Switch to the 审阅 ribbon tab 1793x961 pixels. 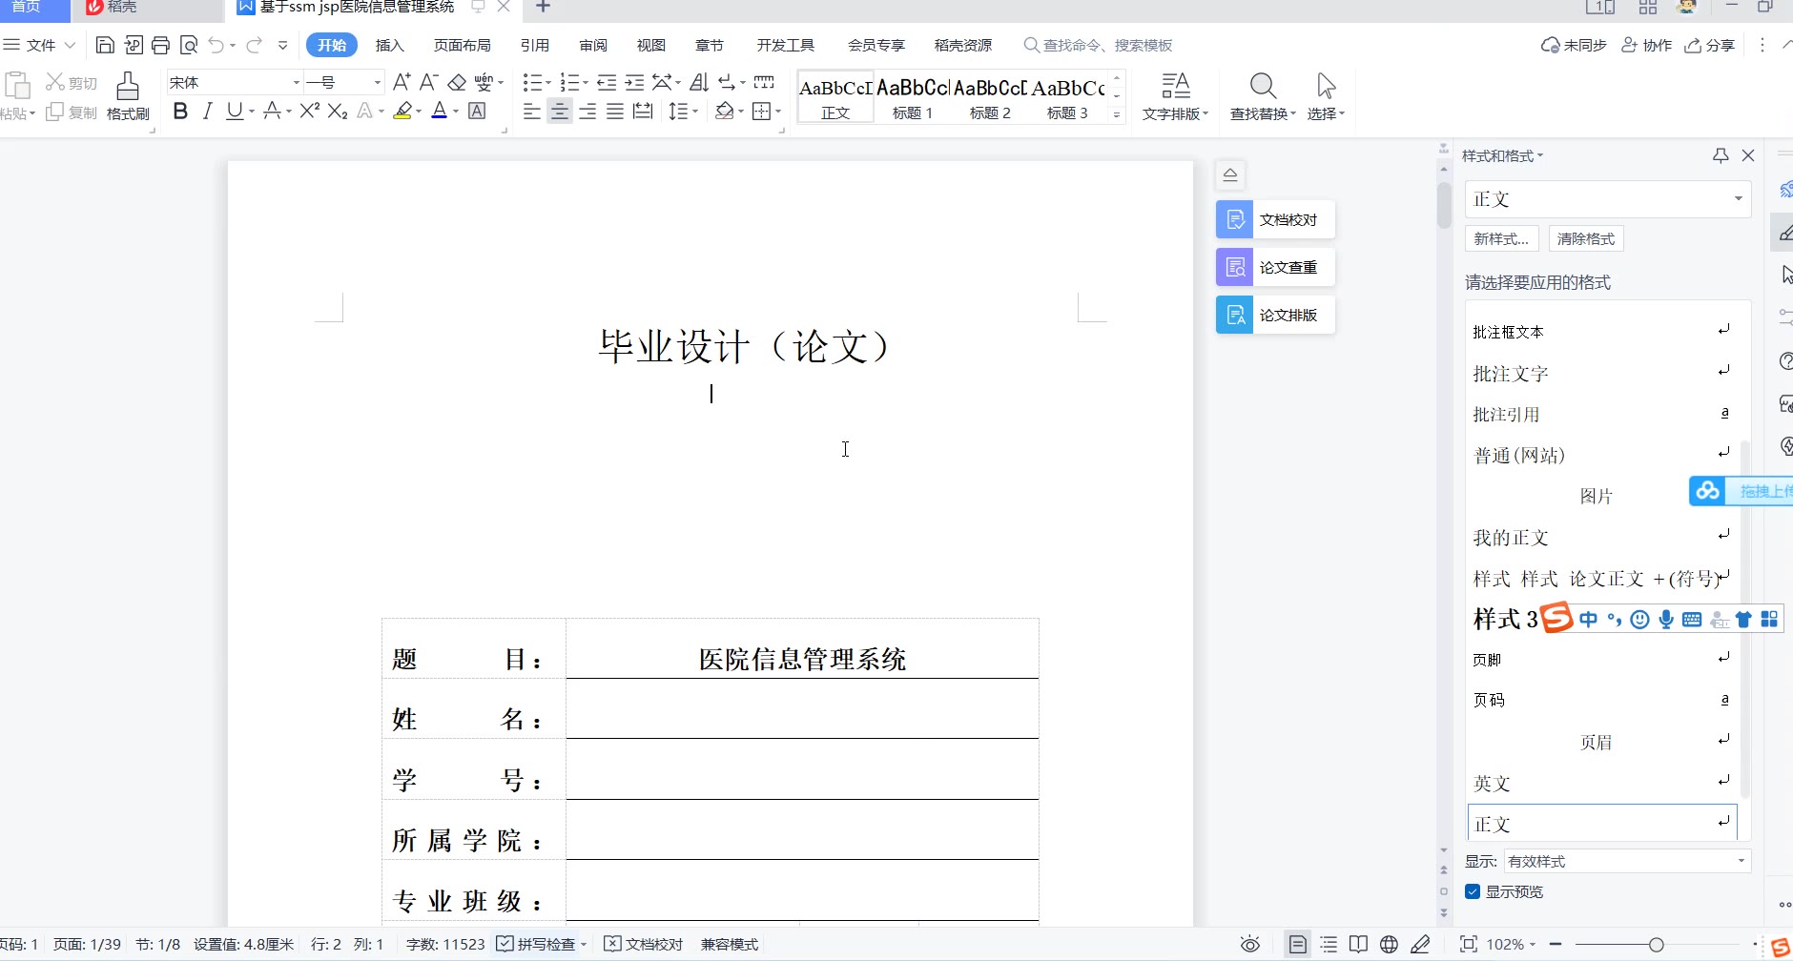[593, 45]
